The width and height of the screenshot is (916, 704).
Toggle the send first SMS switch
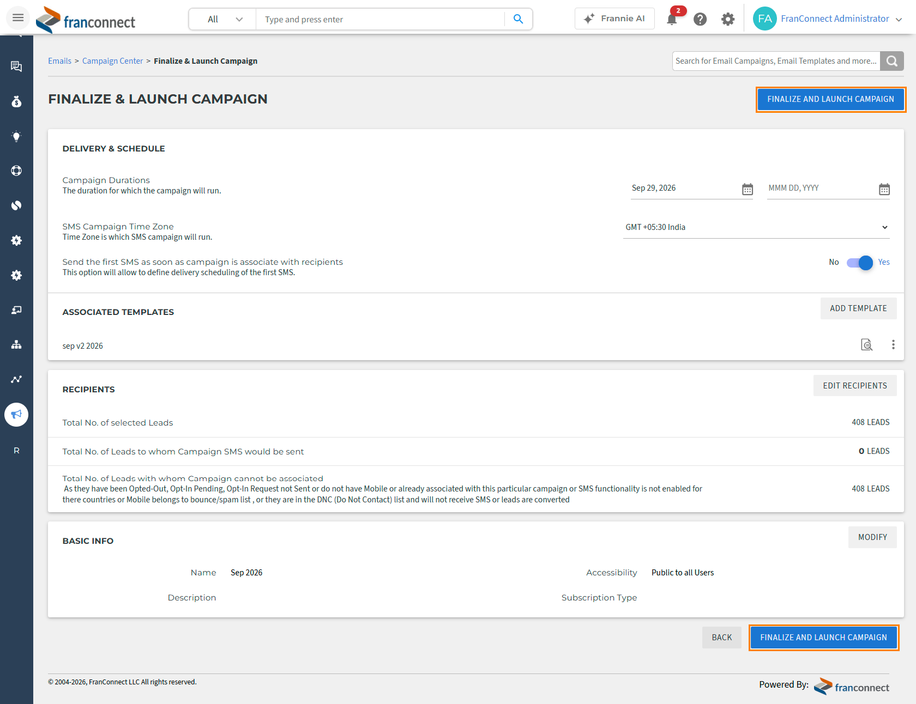click(x=860, y=263)
